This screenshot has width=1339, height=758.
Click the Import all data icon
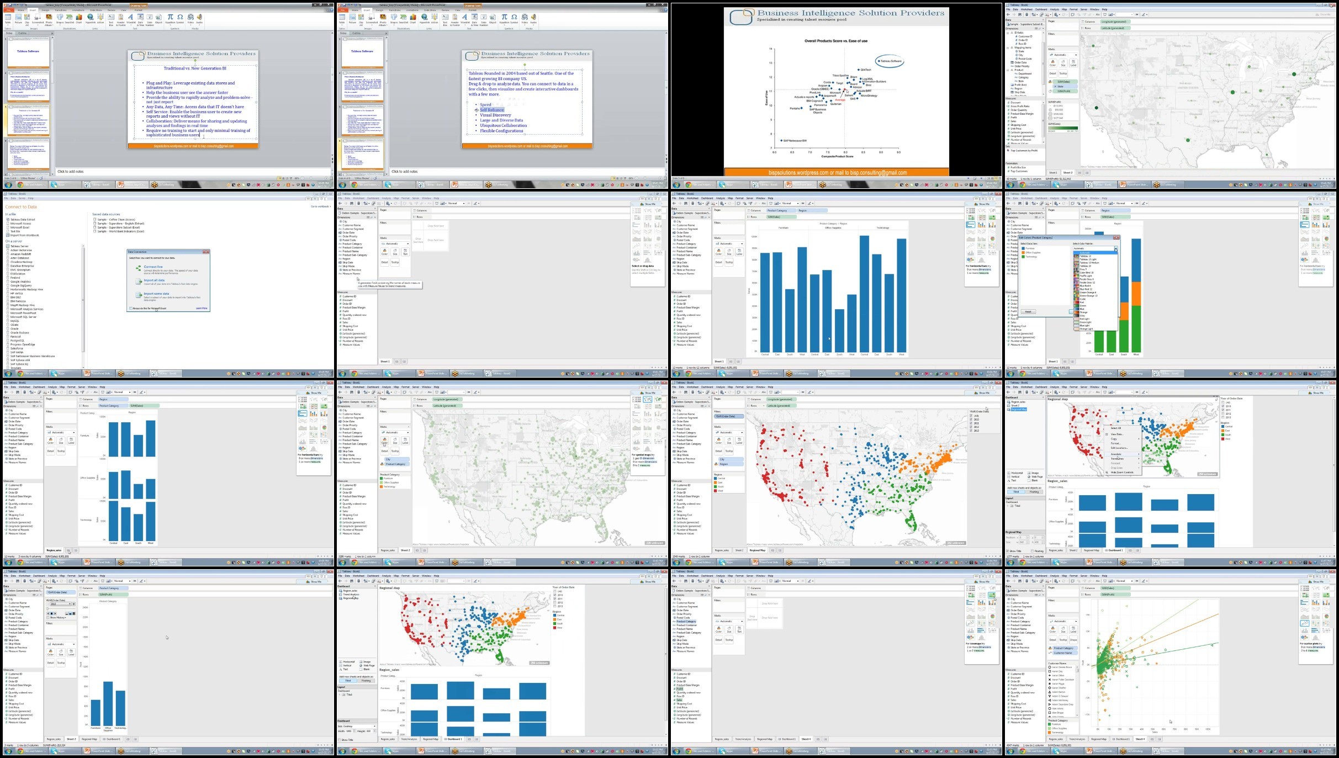click(x=138, y=281)
